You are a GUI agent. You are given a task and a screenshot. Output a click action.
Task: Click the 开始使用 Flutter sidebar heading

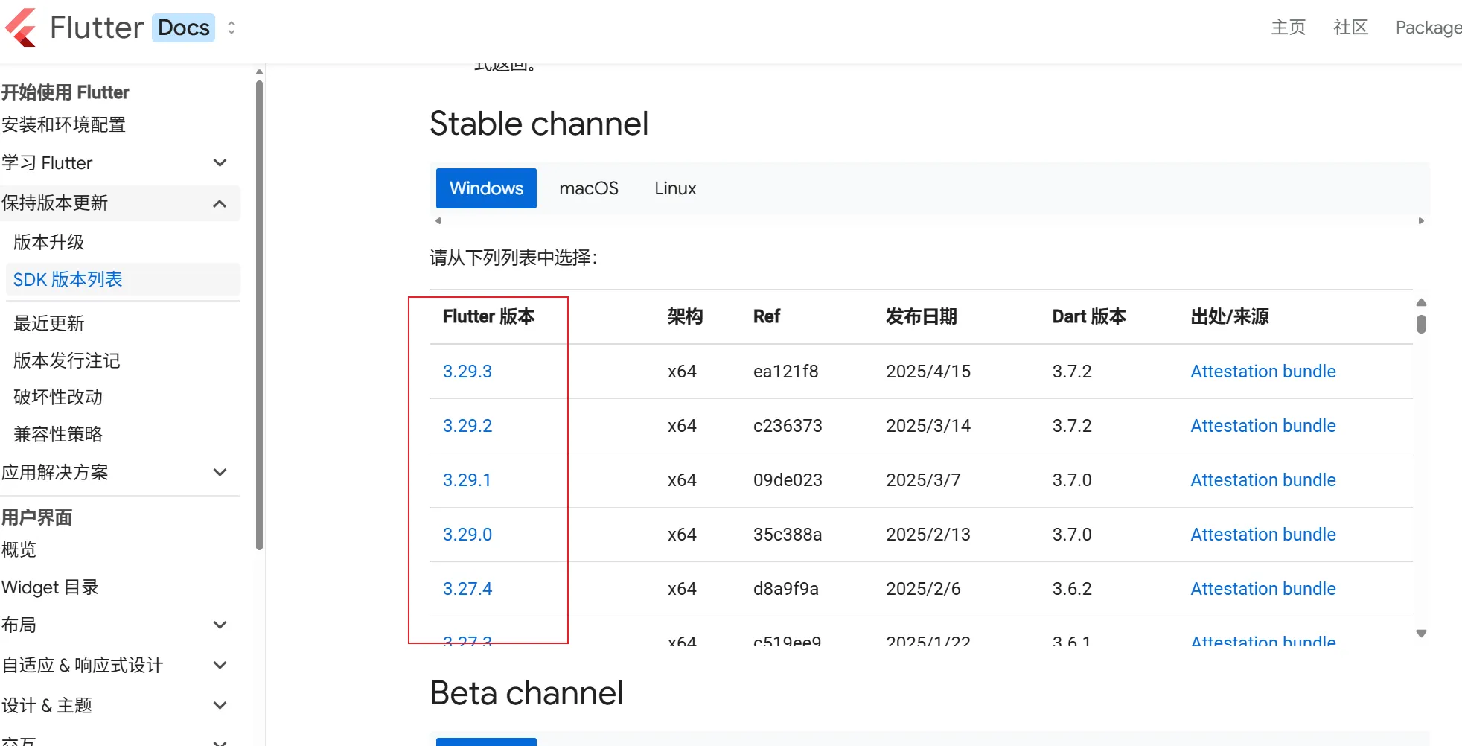66,92
